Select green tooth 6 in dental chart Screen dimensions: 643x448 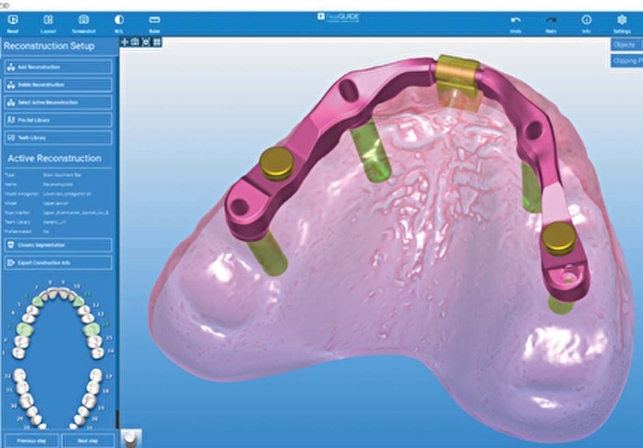[x=38, y=301]
